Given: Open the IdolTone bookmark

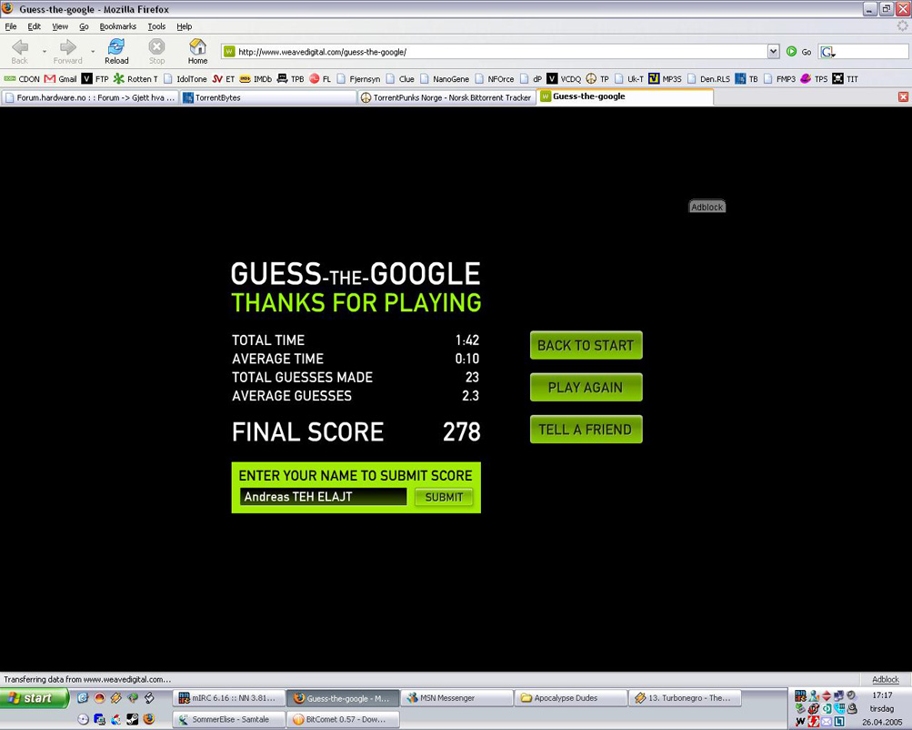Looking at the screenshot, I should click(x=185, y=78).
